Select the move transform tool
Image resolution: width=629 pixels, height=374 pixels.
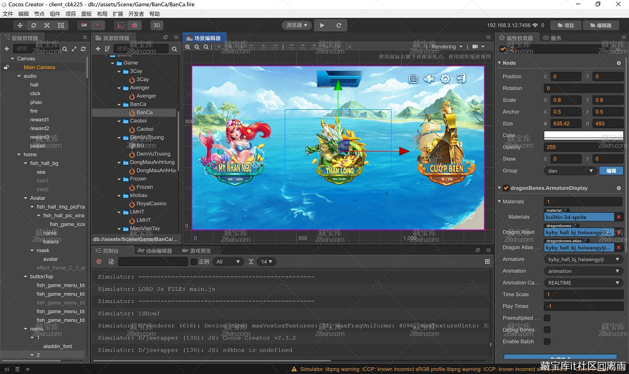(20, 25)
